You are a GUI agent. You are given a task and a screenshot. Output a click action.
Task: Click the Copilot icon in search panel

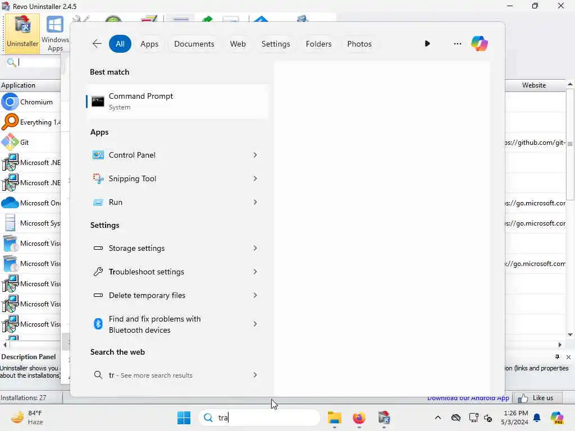click(480, 44)
